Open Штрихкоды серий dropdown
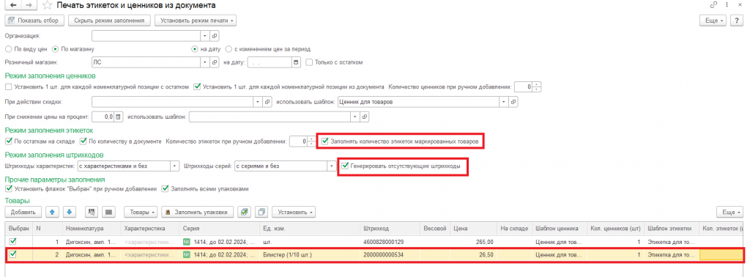750x277 pixels. [x=332, y=166]
